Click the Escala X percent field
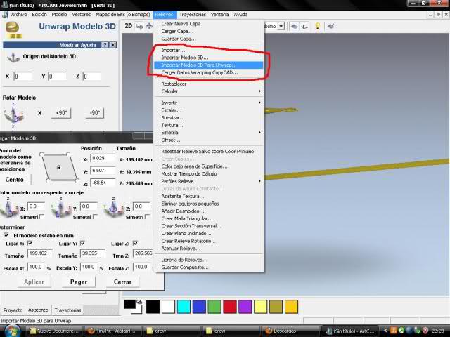Image resolution: width=450 pixels, height=337 pixels. (x=36, y=267)
